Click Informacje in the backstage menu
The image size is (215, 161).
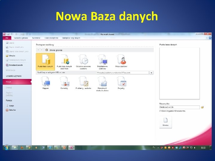tap(10, 70)
